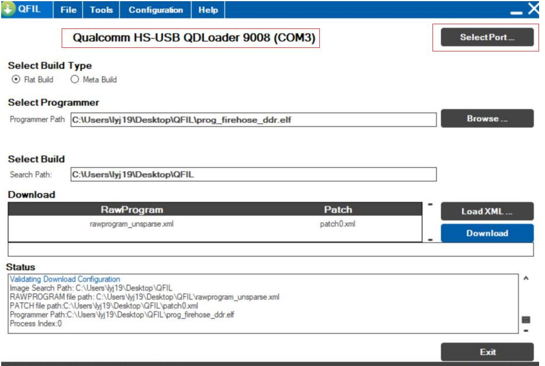
Task: Open the Tools menu
Action: coord(101,9)
